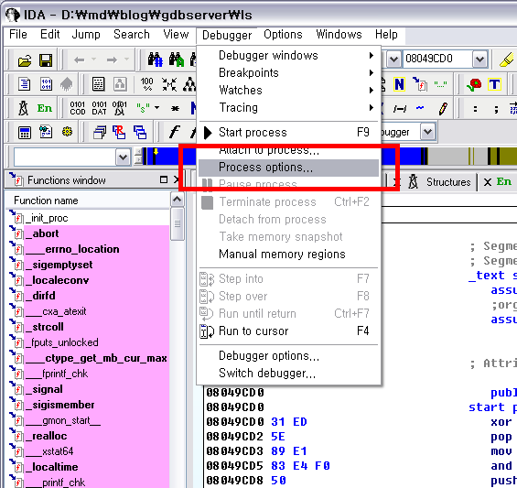Click the 0101 DAT convert icon
517x488 pixels.
(99, 108)
